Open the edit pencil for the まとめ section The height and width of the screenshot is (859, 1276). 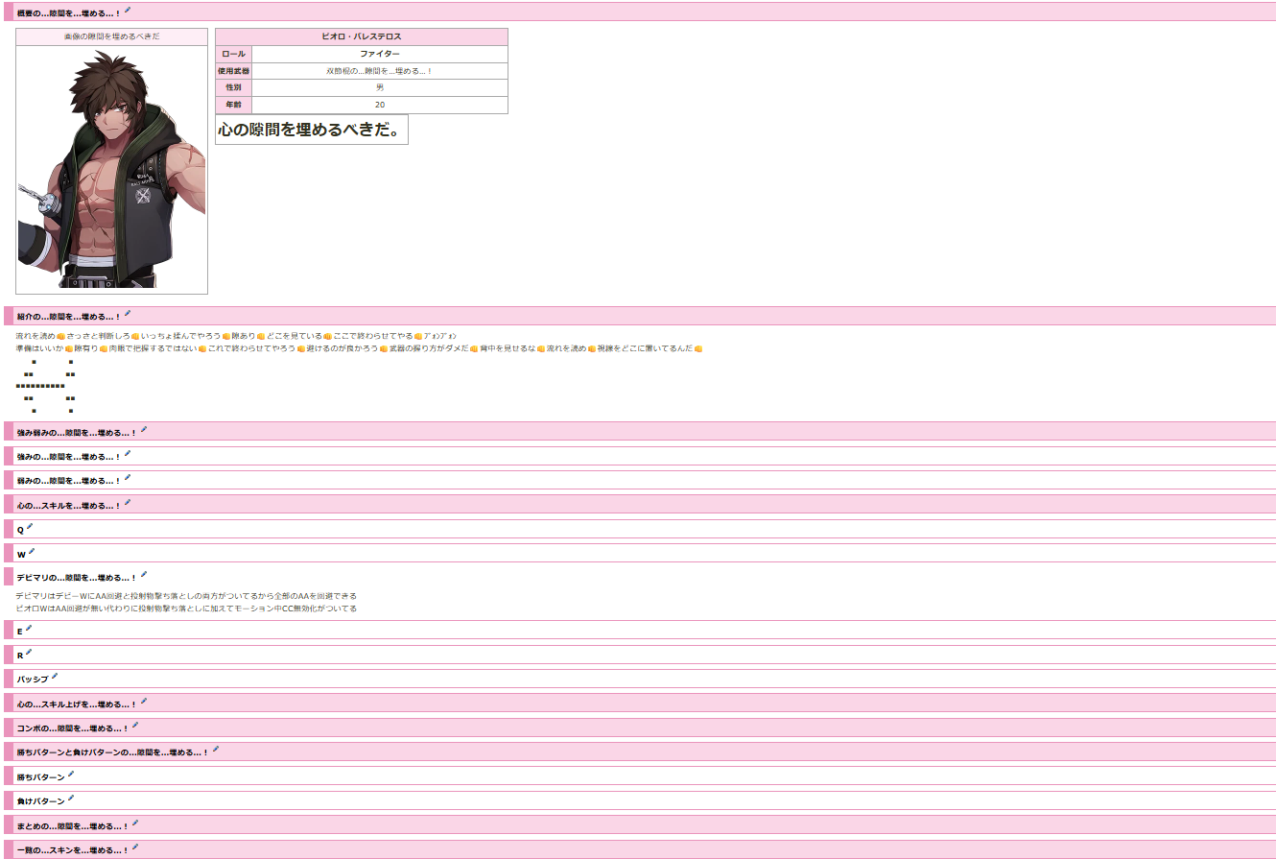135,823
